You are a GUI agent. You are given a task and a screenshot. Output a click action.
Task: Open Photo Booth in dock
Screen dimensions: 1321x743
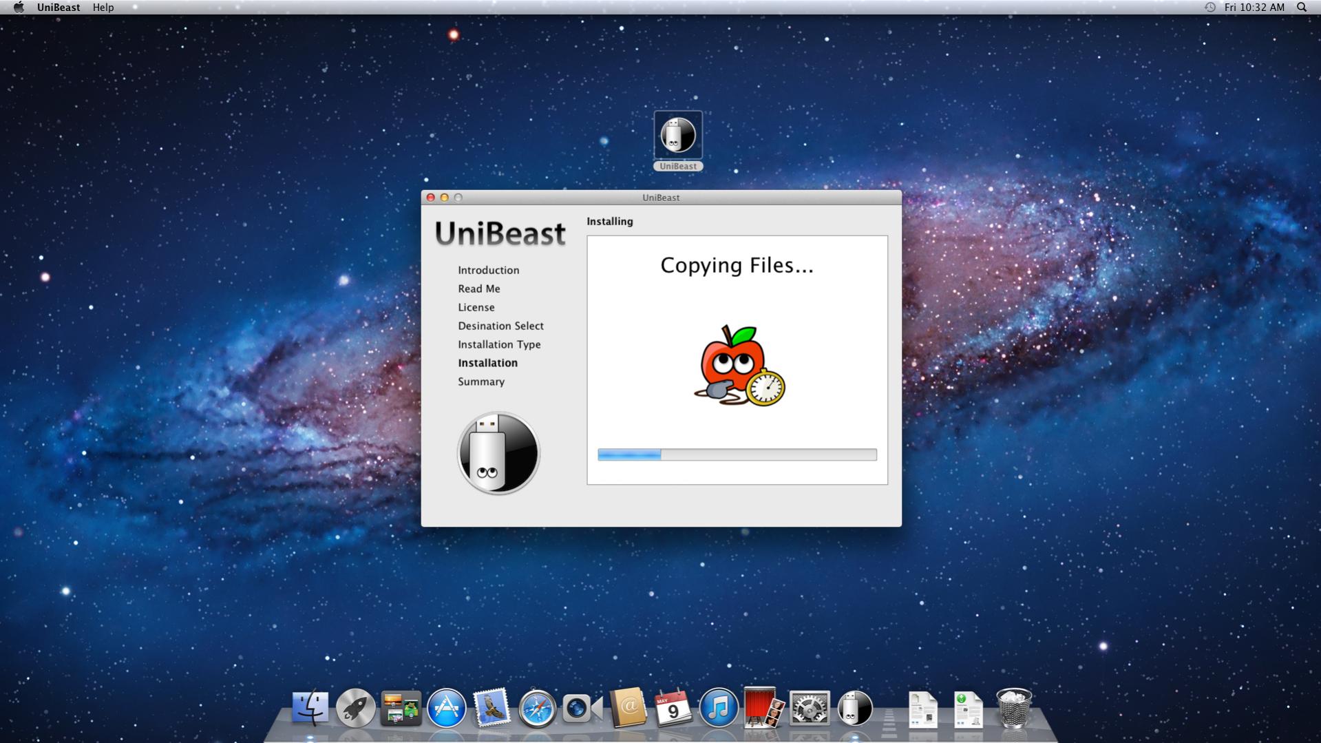point(763,708)
